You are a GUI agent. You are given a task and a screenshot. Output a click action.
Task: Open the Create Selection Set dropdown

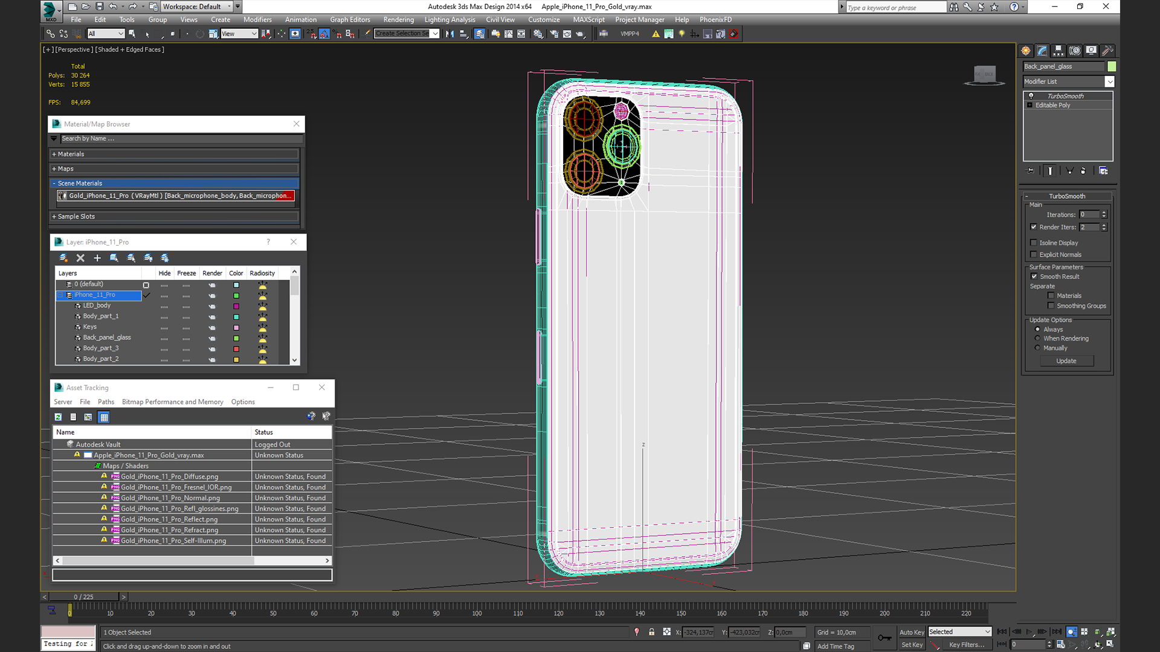407,34
